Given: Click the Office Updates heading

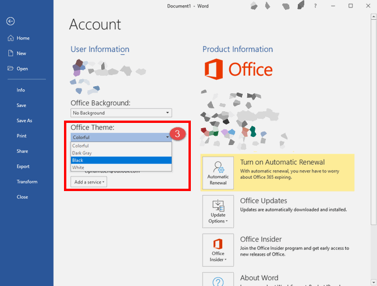Looking at the screenshot, I should pos(264,201).
